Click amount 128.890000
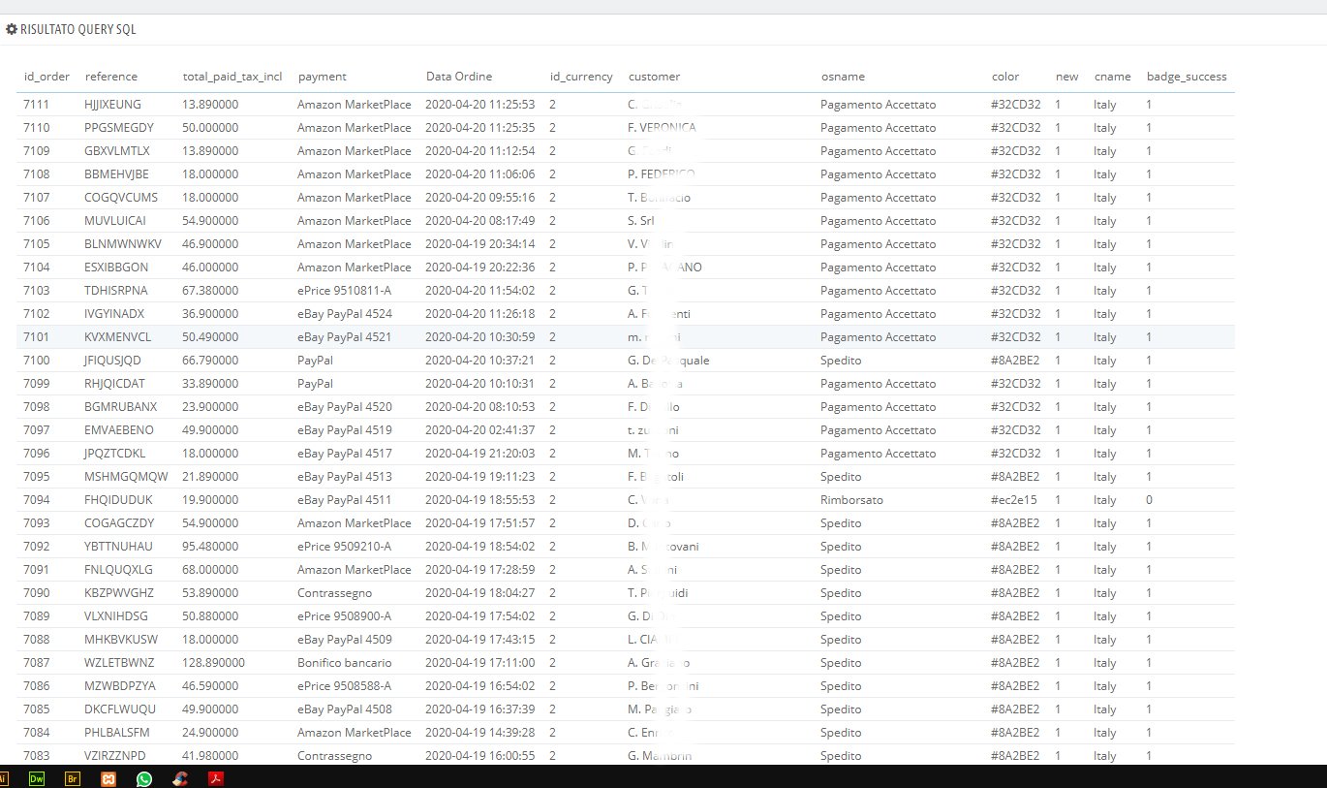The height and width of the screenshot is (788, 1327). (213, 662)
